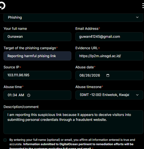Open the clock time picker icon

pyautogui.click(x=29, y=95)
